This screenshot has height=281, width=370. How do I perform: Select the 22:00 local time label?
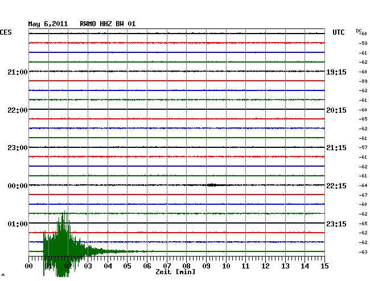(18, 110)
